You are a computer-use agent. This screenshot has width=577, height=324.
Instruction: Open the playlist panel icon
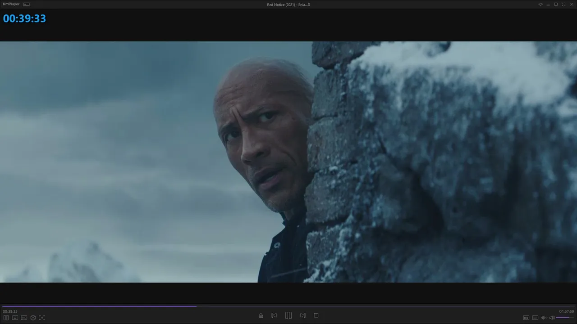tap(6, 318)
